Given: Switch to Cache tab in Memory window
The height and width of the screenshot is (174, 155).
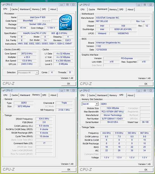Looking at the screenshot, I should click(x=15, y=95).
